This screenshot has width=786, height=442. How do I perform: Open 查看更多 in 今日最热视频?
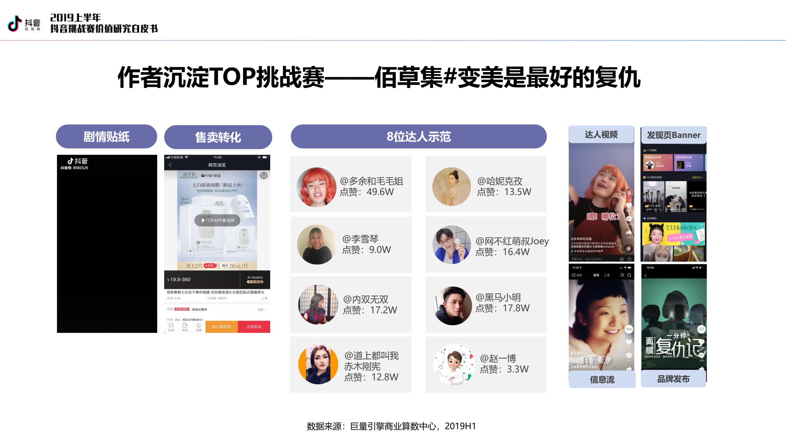pyautogui.click(x=698, y=178)
